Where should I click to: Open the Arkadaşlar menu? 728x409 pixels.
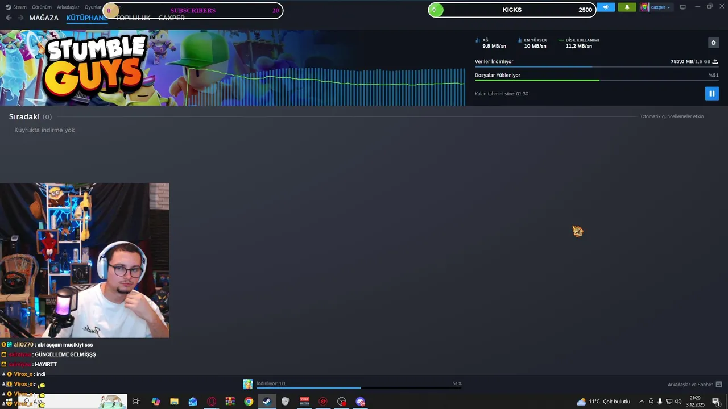coord(68,7)
